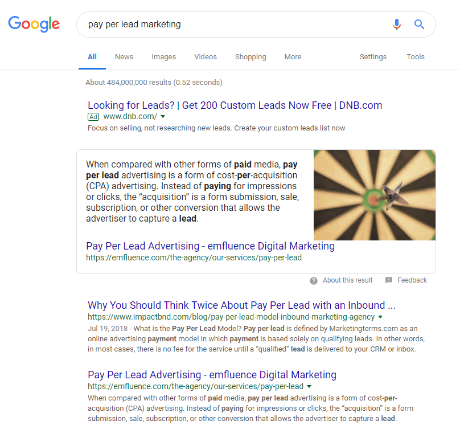Open the 'Looking for Leads?' DNB.com ad link
Viewport: 460px width, 429px height.
click(x=235, y=105)
